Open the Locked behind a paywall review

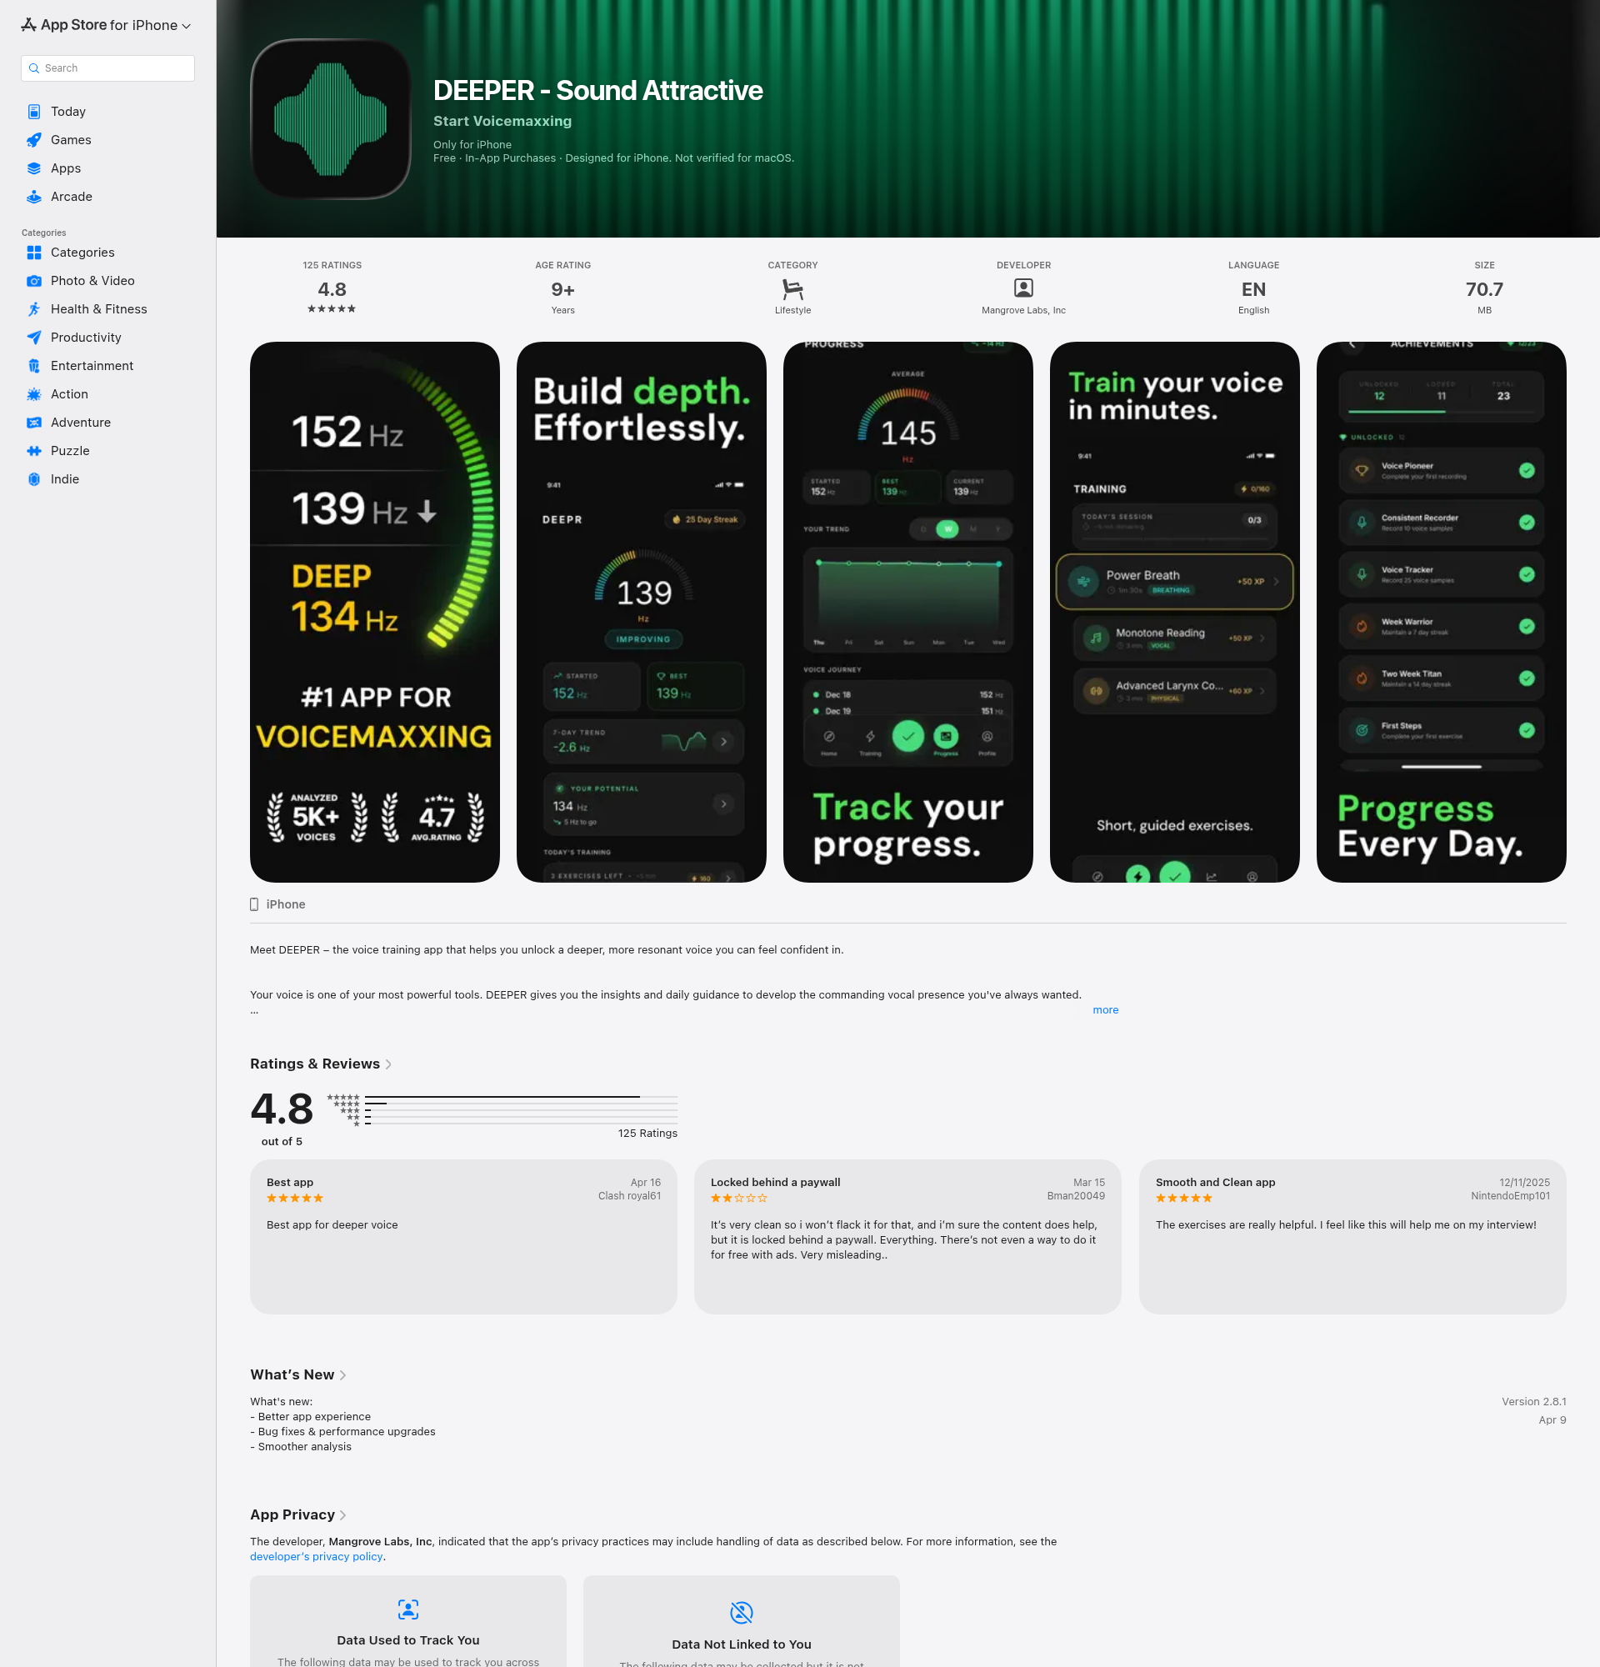click(x=908, y=1237)
